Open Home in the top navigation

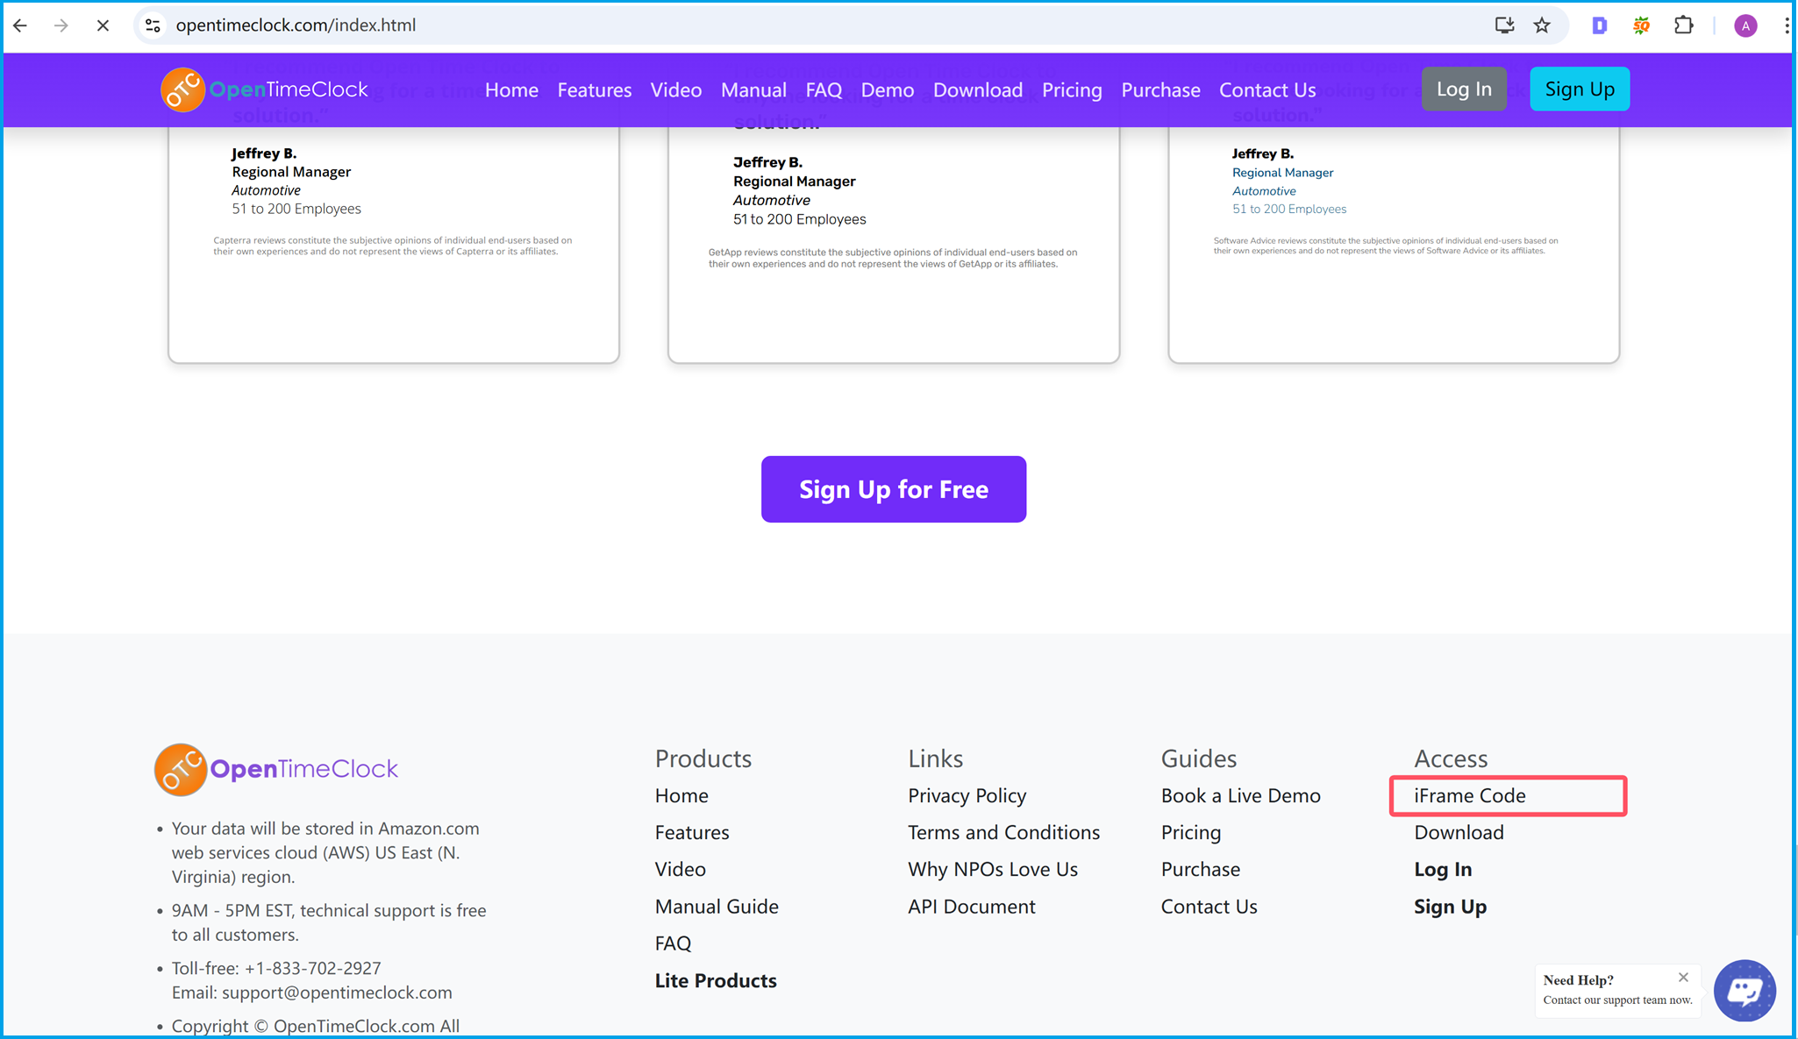511,89
